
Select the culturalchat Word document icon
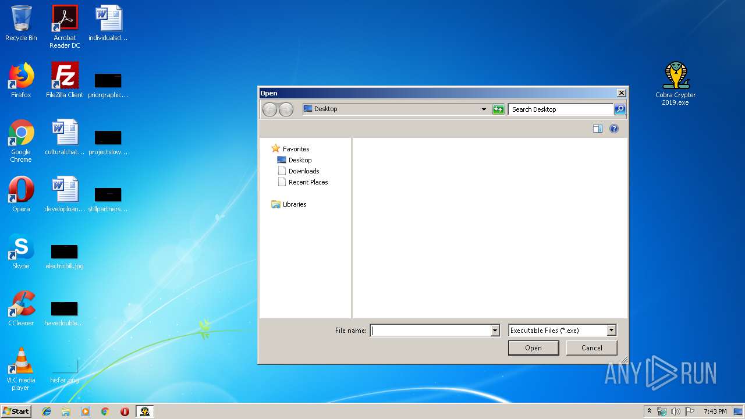pos(65,137)
